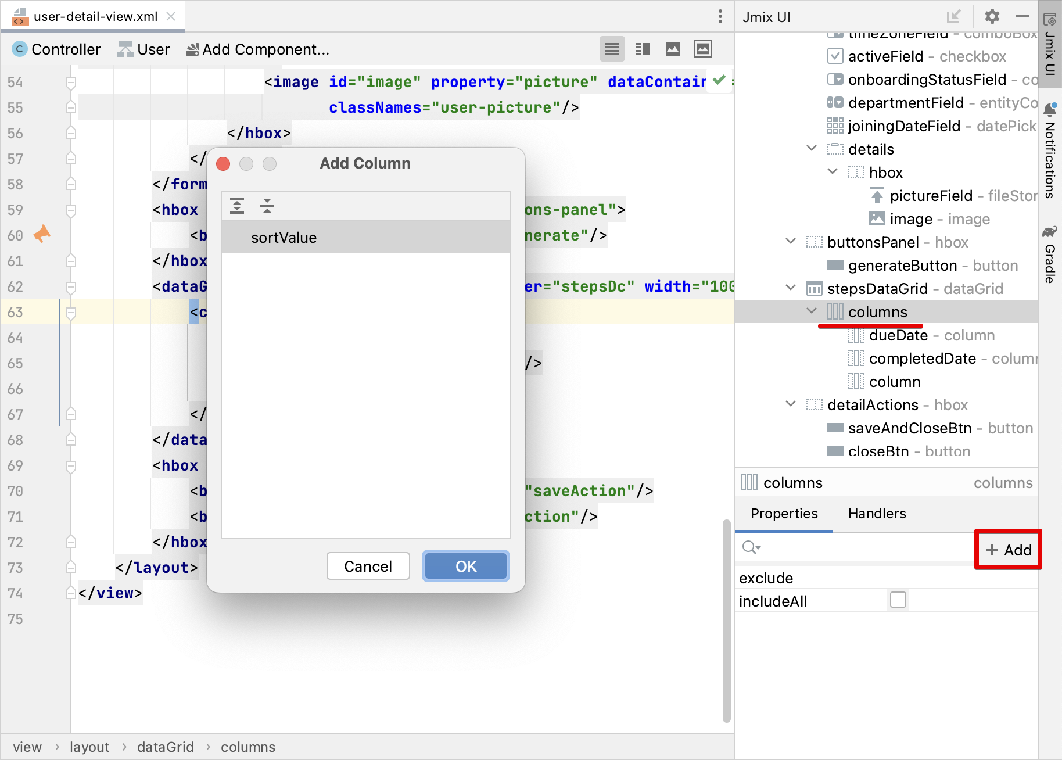Screen dimensions: 1062x760
Task: Switch to editor-only view mode icon
Action: [612, 49]
